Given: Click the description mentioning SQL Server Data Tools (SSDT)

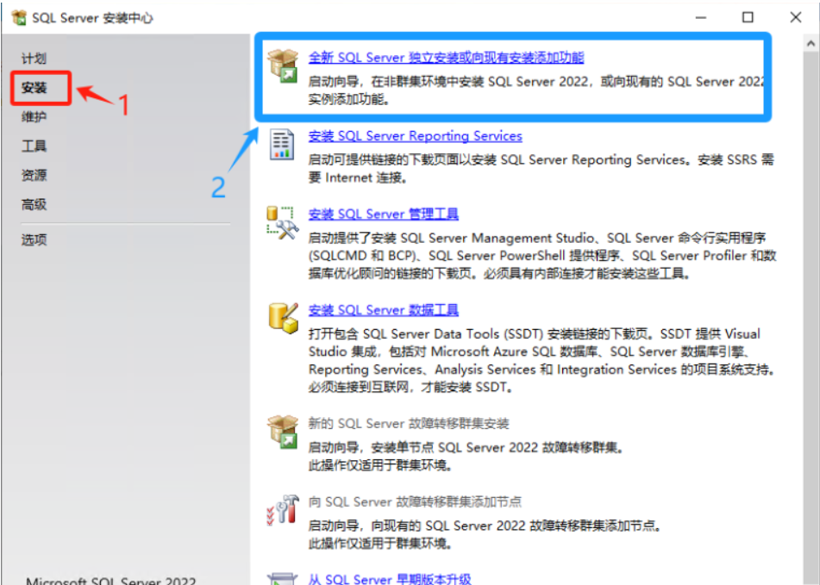Looking at the screenshot, I should [x=541, y=360].
